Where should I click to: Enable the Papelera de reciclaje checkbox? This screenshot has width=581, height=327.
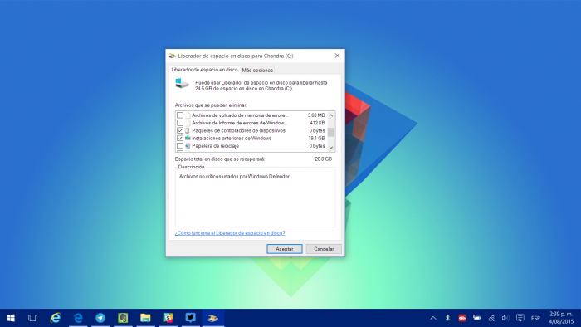(180, 146)
